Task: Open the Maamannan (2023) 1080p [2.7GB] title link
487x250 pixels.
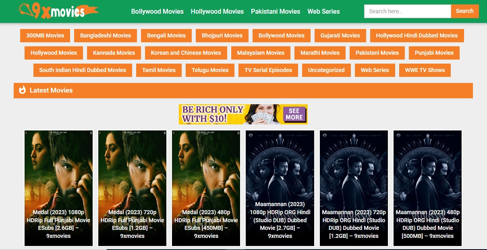Action: [x=280, y=220]
